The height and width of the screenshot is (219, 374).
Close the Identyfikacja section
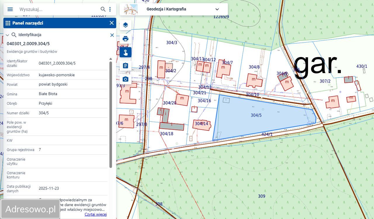pos(112,35)
